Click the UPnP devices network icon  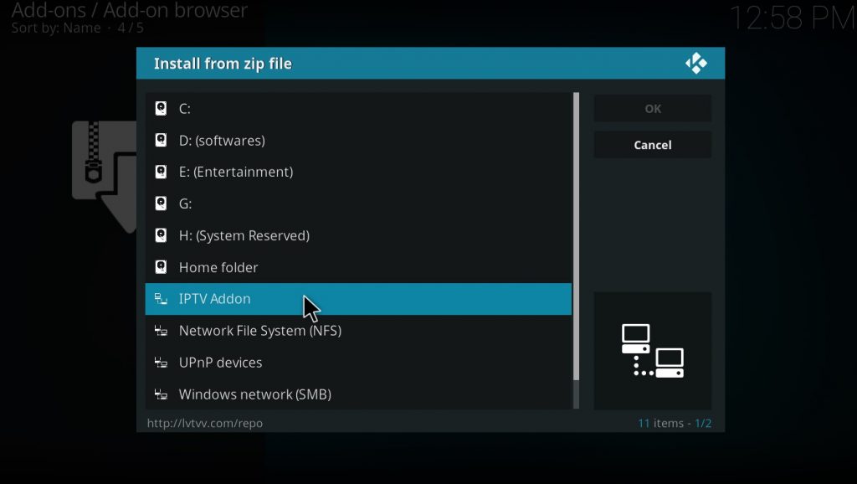click(161, 362)
